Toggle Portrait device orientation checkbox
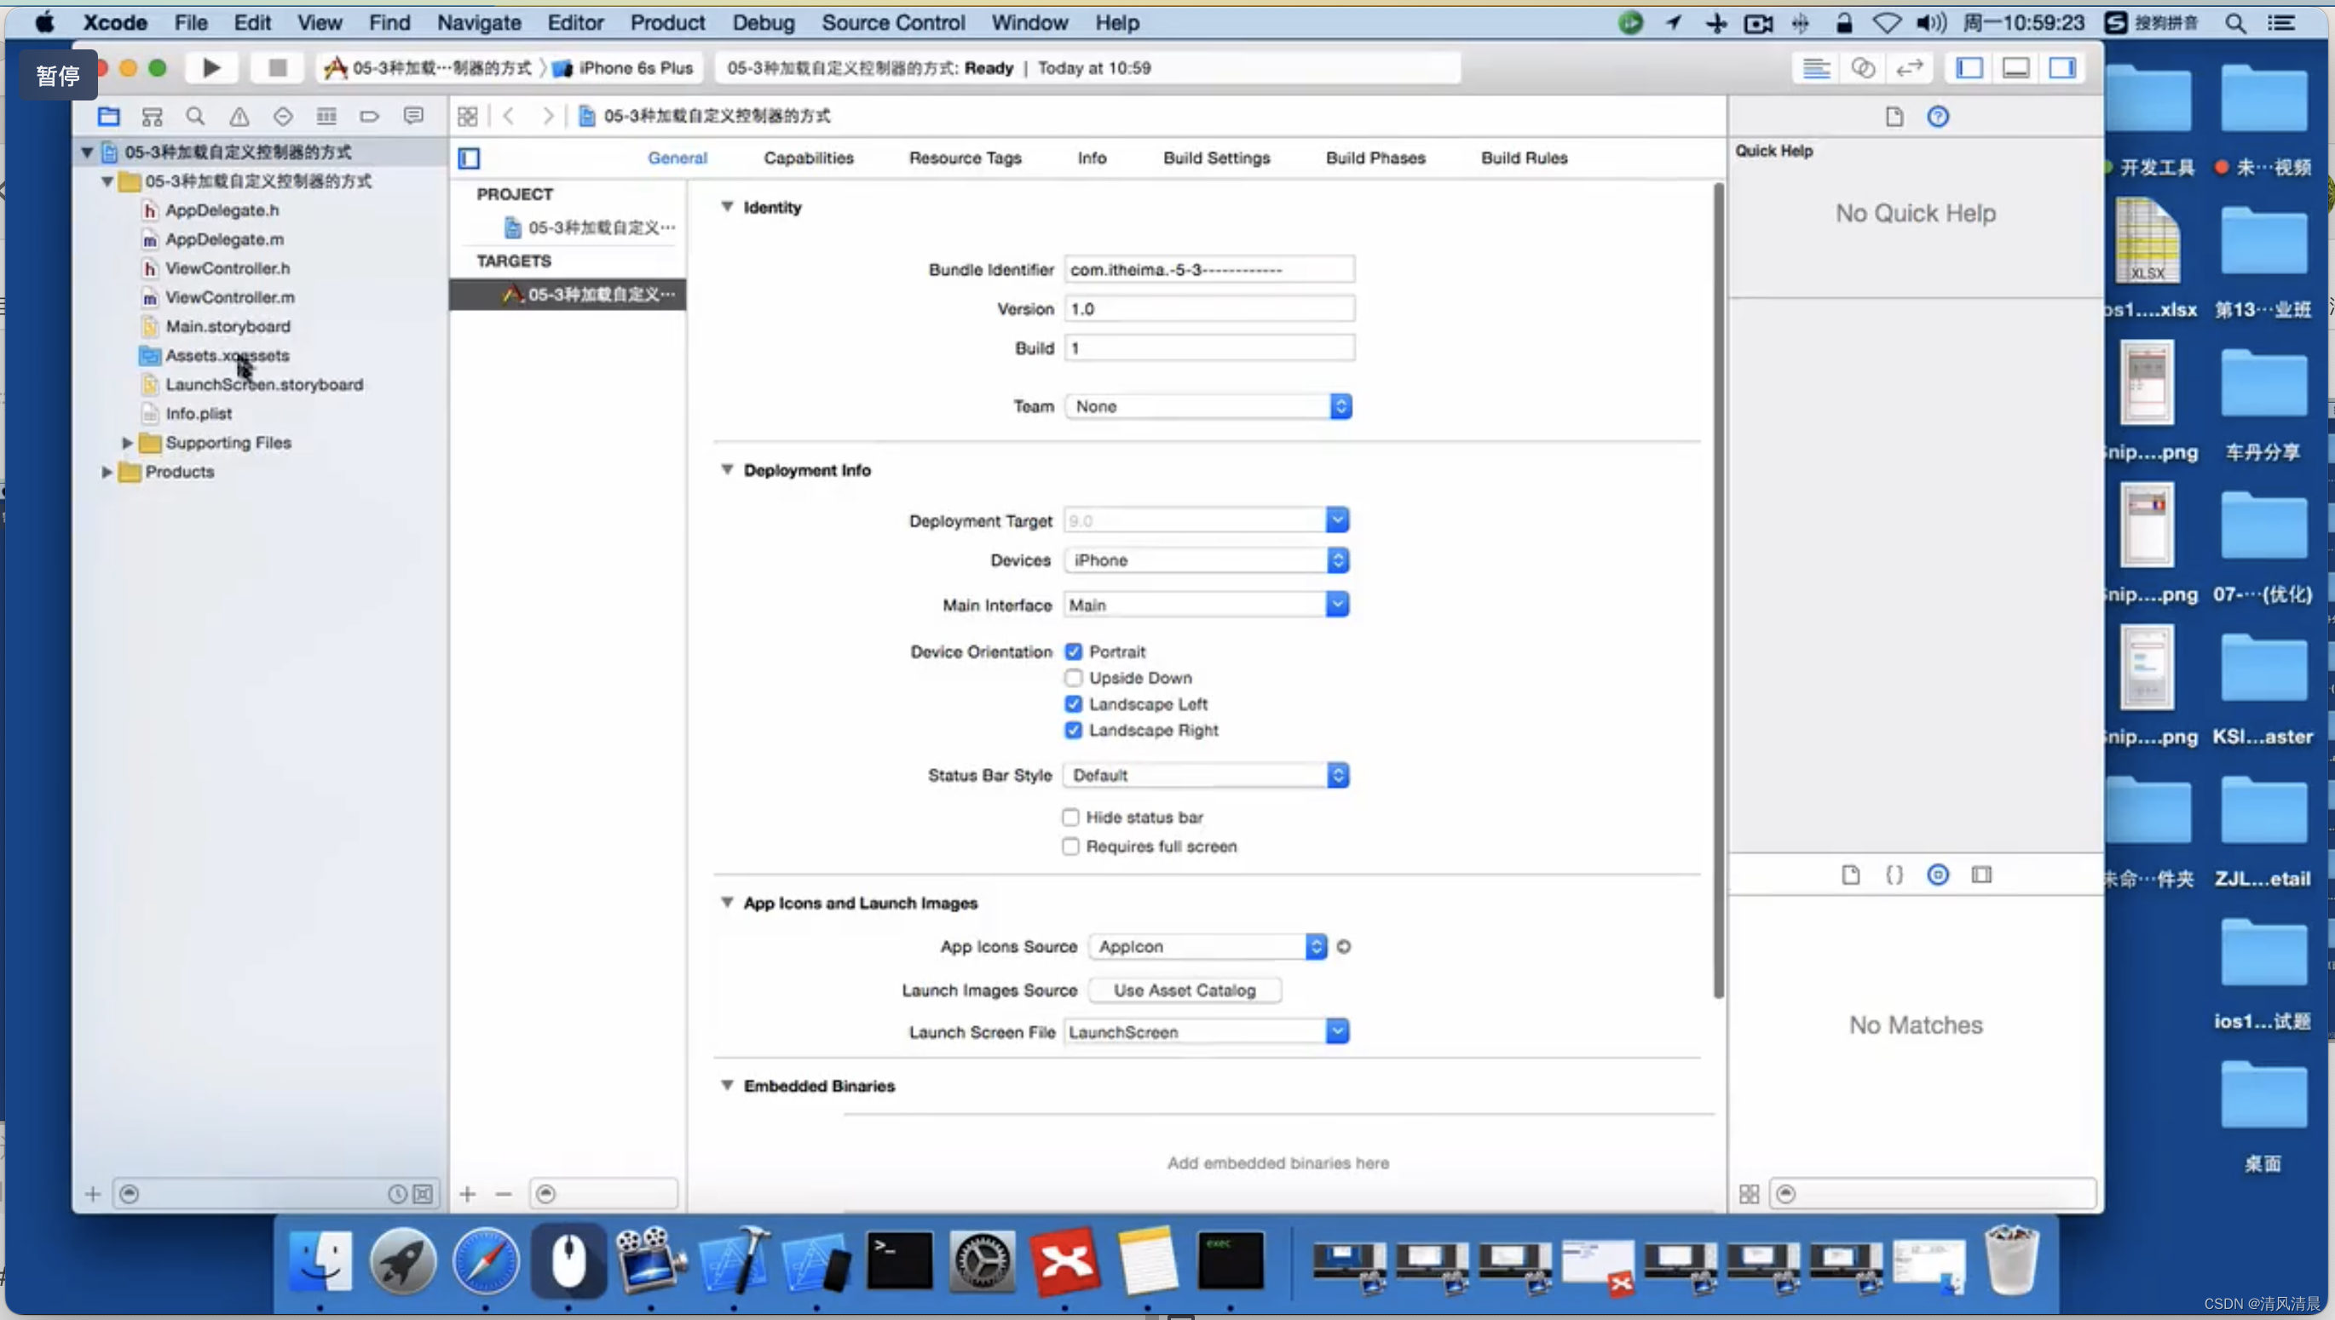The image size is (2335, 1320). (x=1073, y=651)
